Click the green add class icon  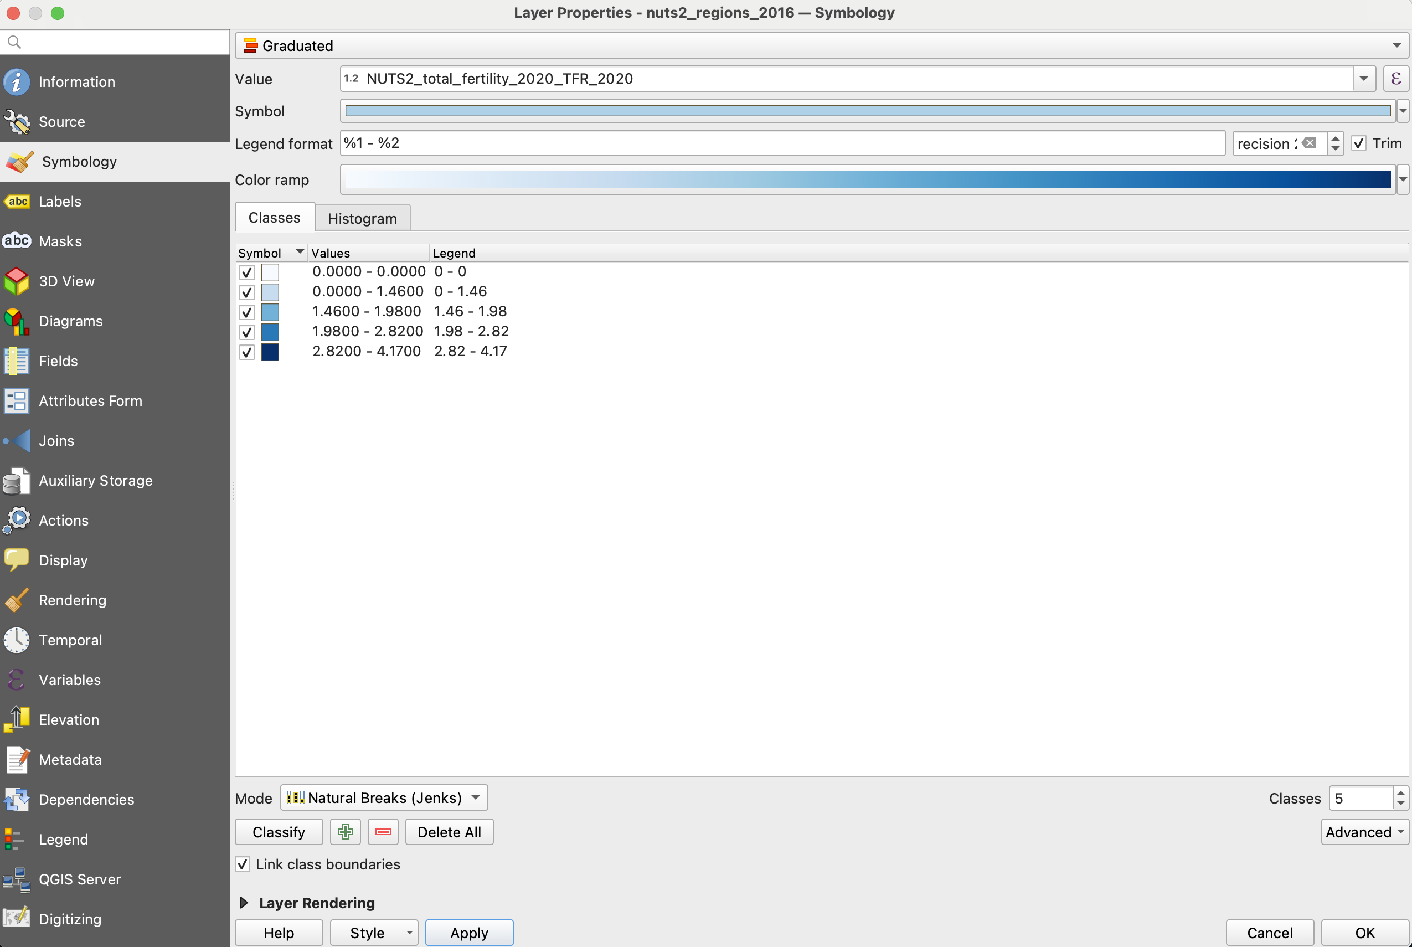click(x=346, y=832)
